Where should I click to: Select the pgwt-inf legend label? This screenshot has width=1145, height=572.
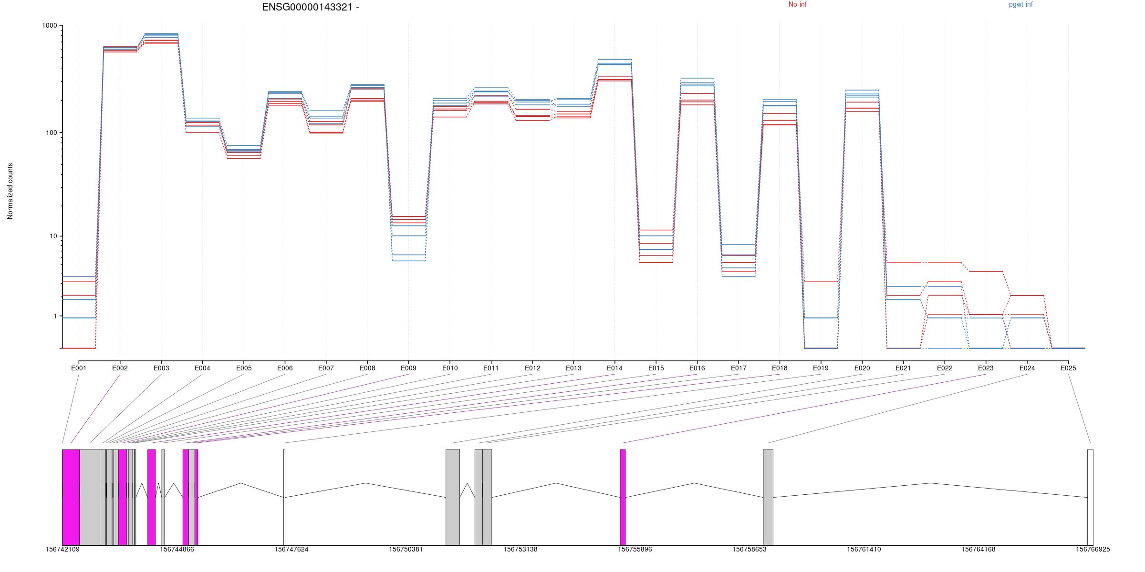coord(1020,4)
